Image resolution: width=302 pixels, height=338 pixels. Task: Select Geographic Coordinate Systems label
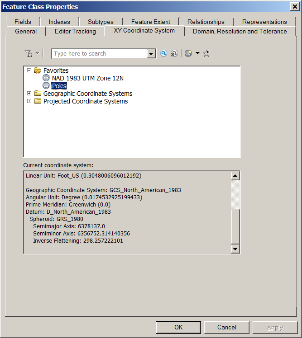coord(88,94)
